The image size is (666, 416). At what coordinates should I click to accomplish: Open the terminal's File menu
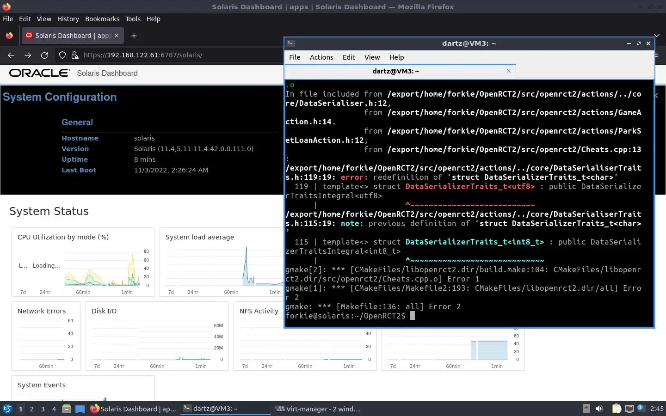point(295,57)
